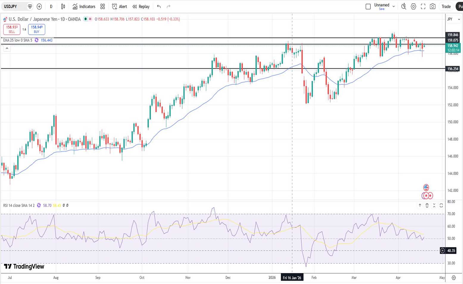Open the indicator templates grid icon
463x284 pixels.
pyautogui.click(x=103, y=7)
